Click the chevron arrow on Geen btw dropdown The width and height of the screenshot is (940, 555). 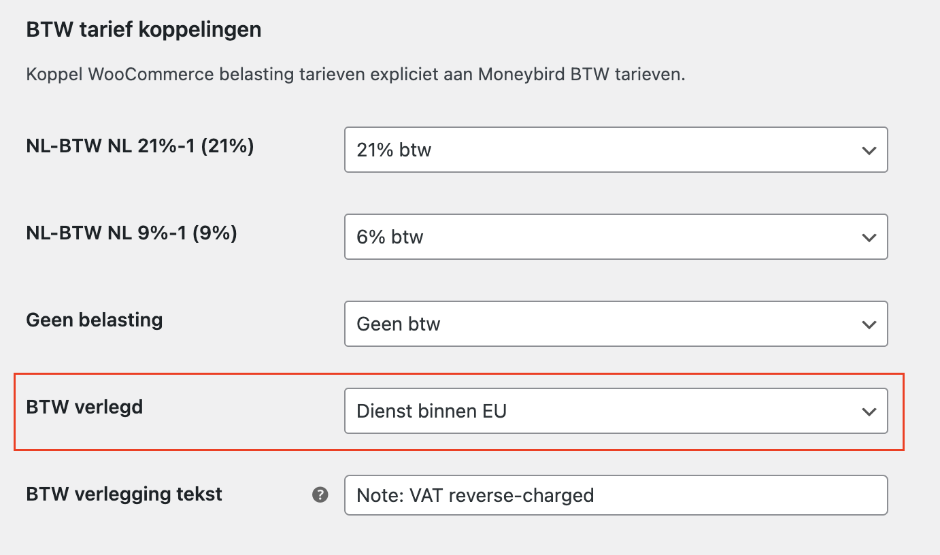tap(869, 324)
